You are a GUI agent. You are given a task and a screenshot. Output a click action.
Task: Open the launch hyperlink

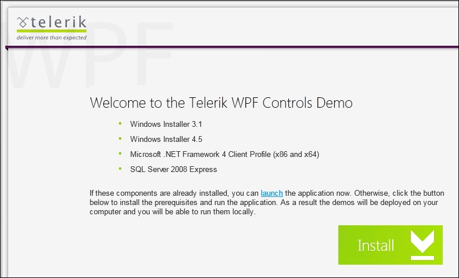[272, 193]
